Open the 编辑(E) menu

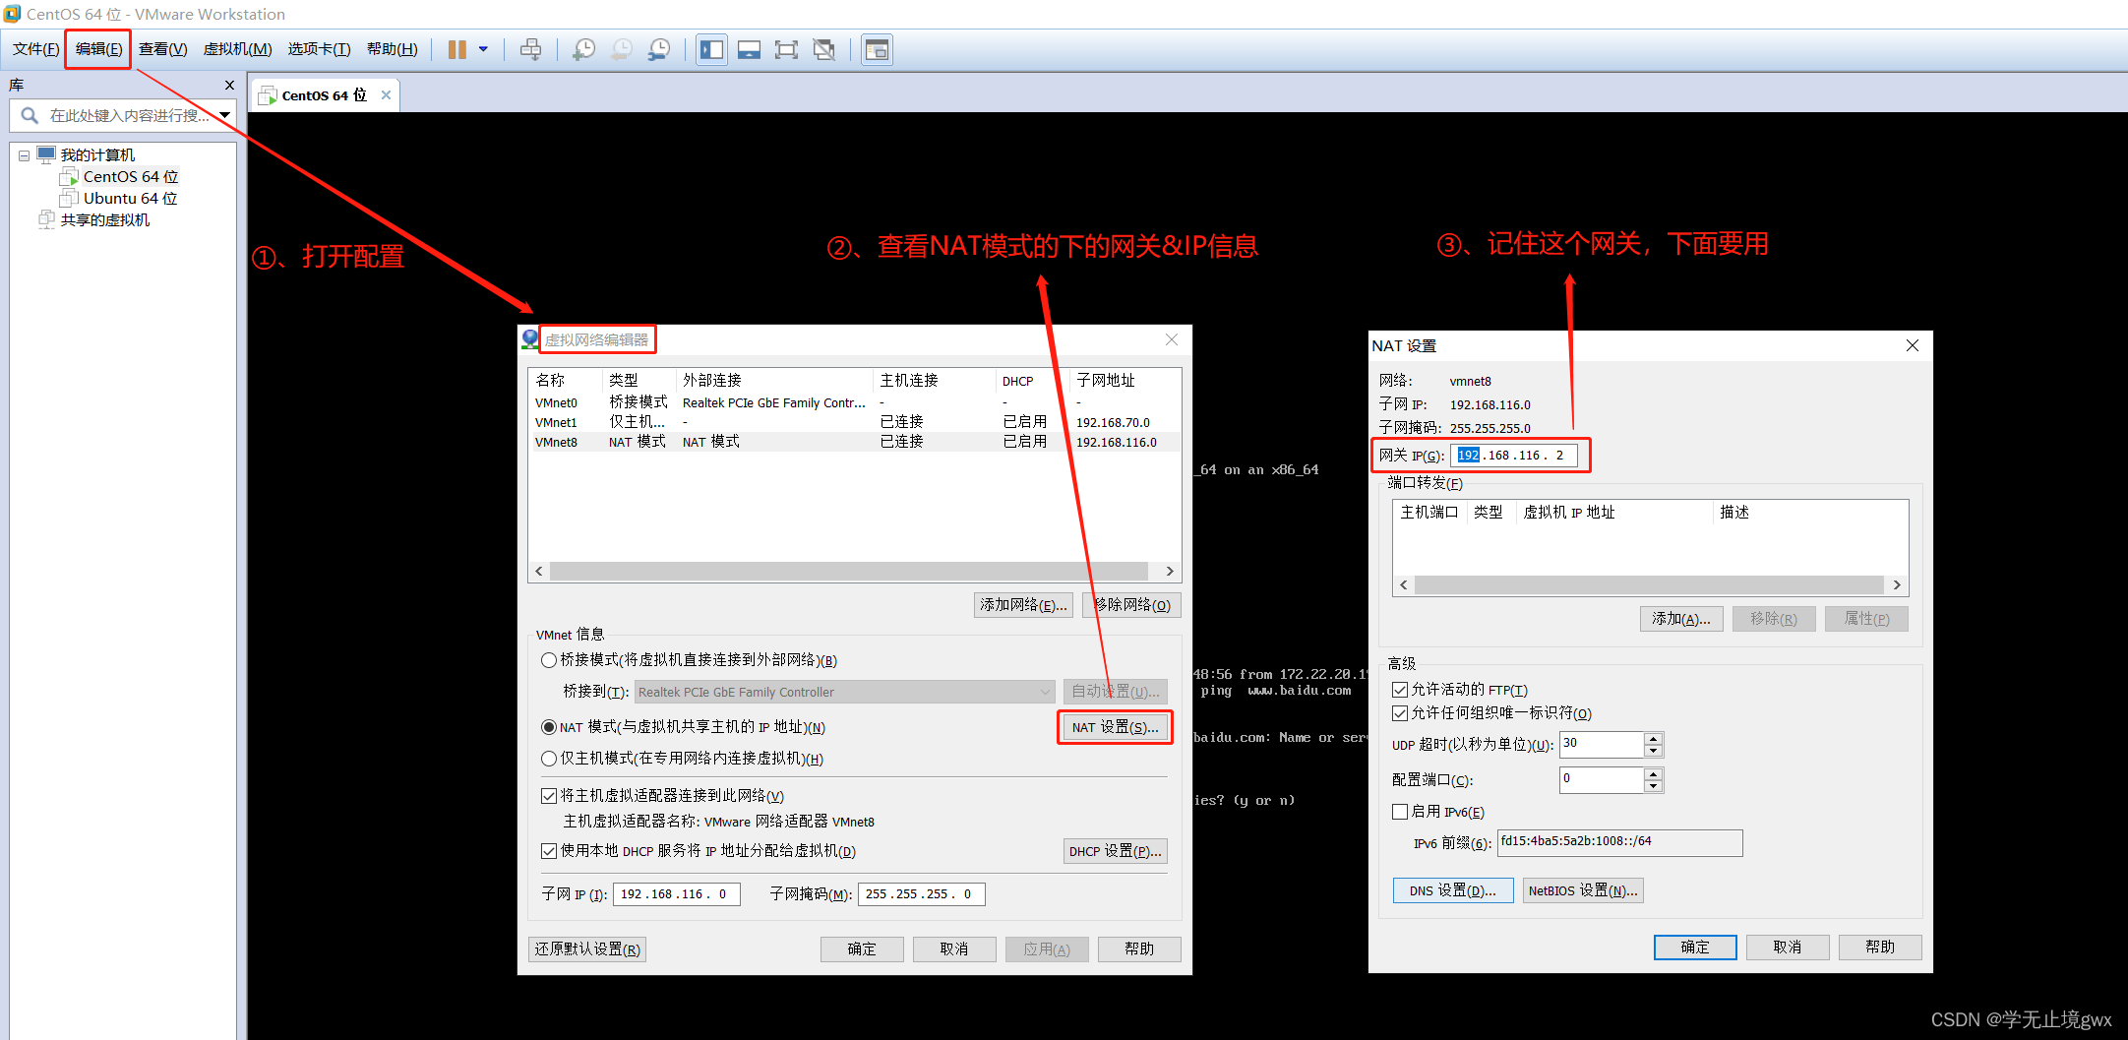[98, 49]
